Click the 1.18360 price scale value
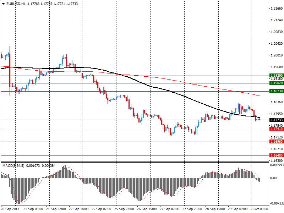 [x=277, y=102]
